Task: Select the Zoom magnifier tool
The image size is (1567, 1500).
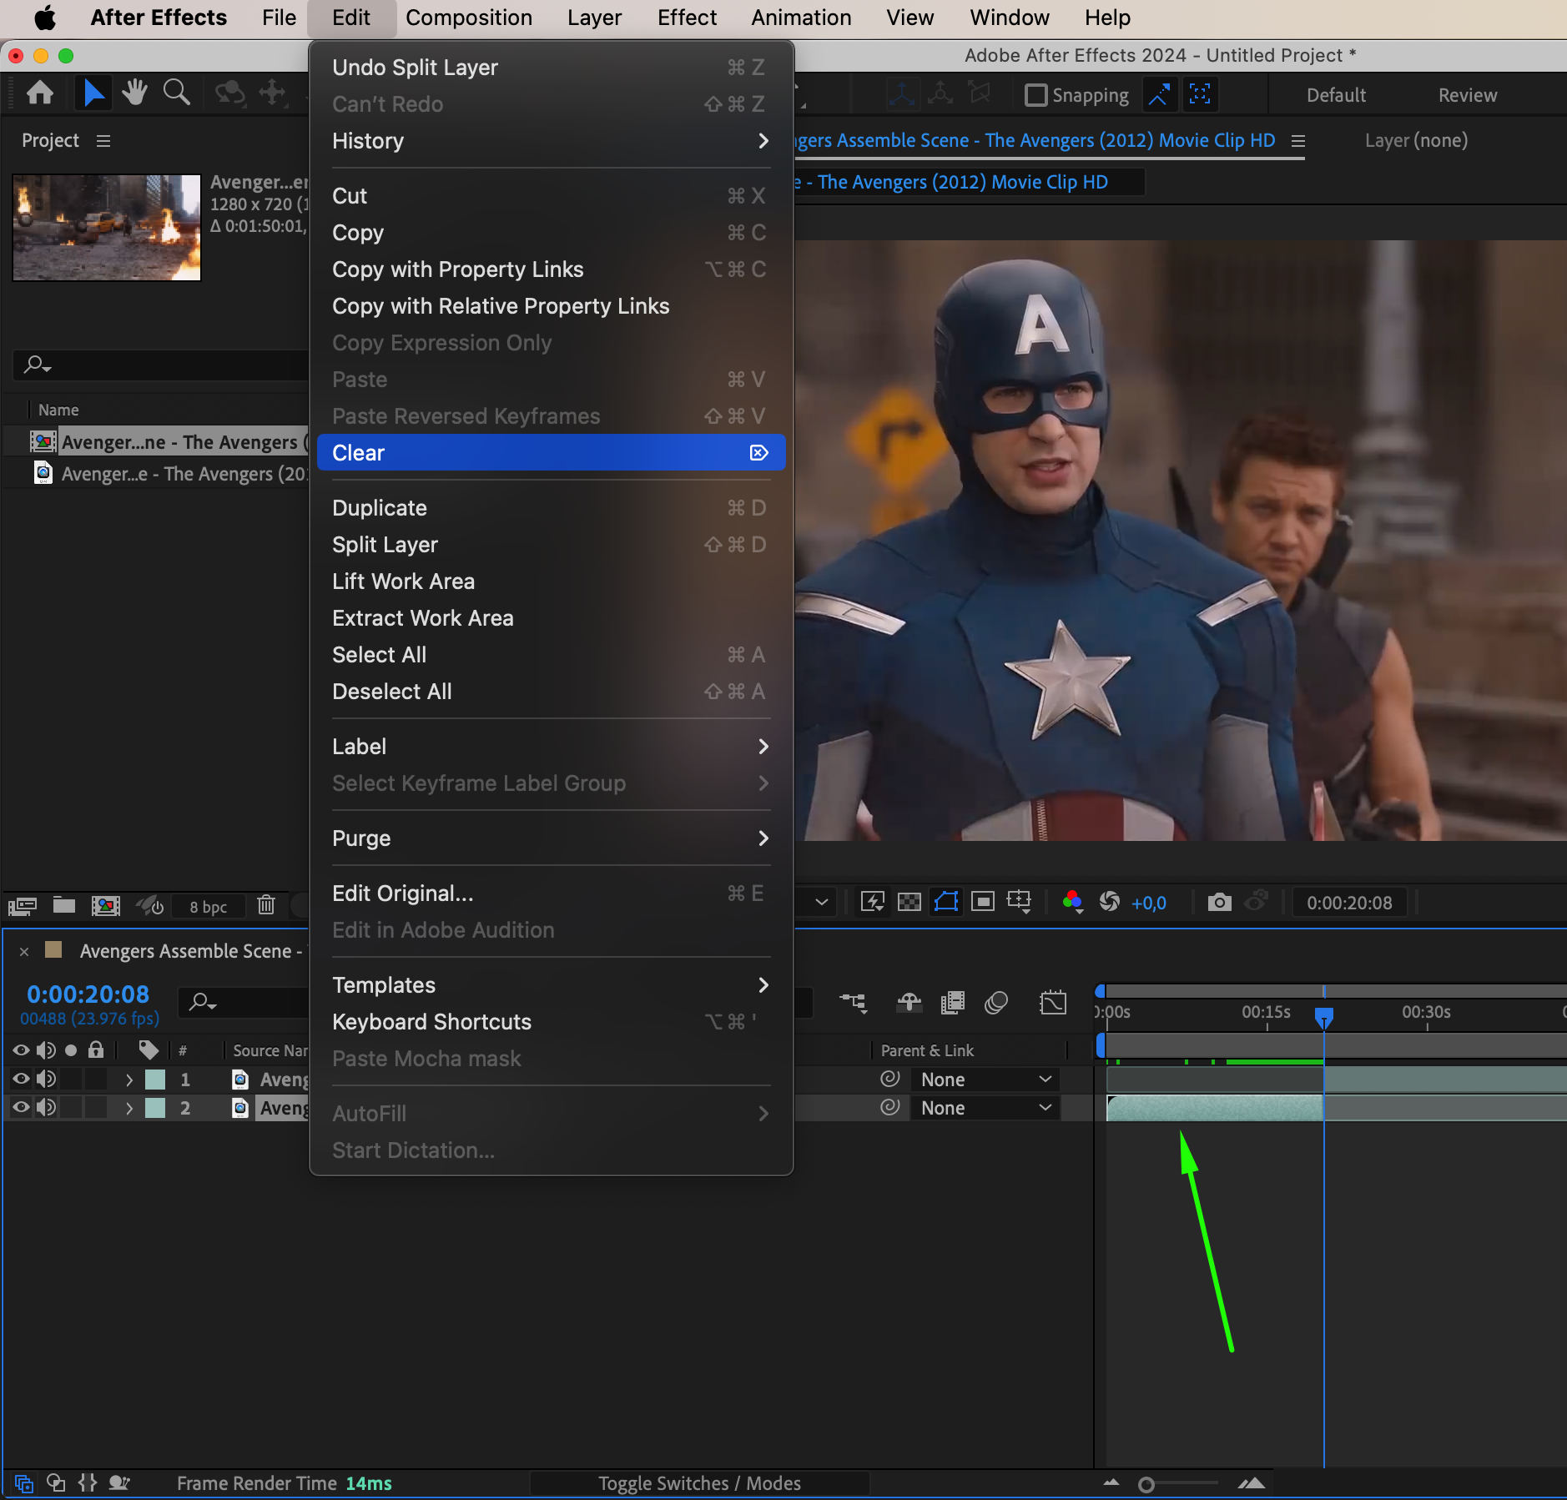Action: click(176, 93)
